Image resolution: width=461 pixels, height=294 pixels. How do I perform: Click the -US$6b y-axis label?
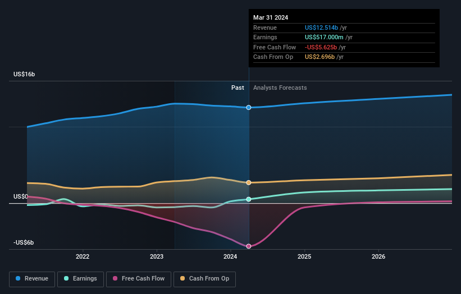pyautogui.click(x=24, y=242)
